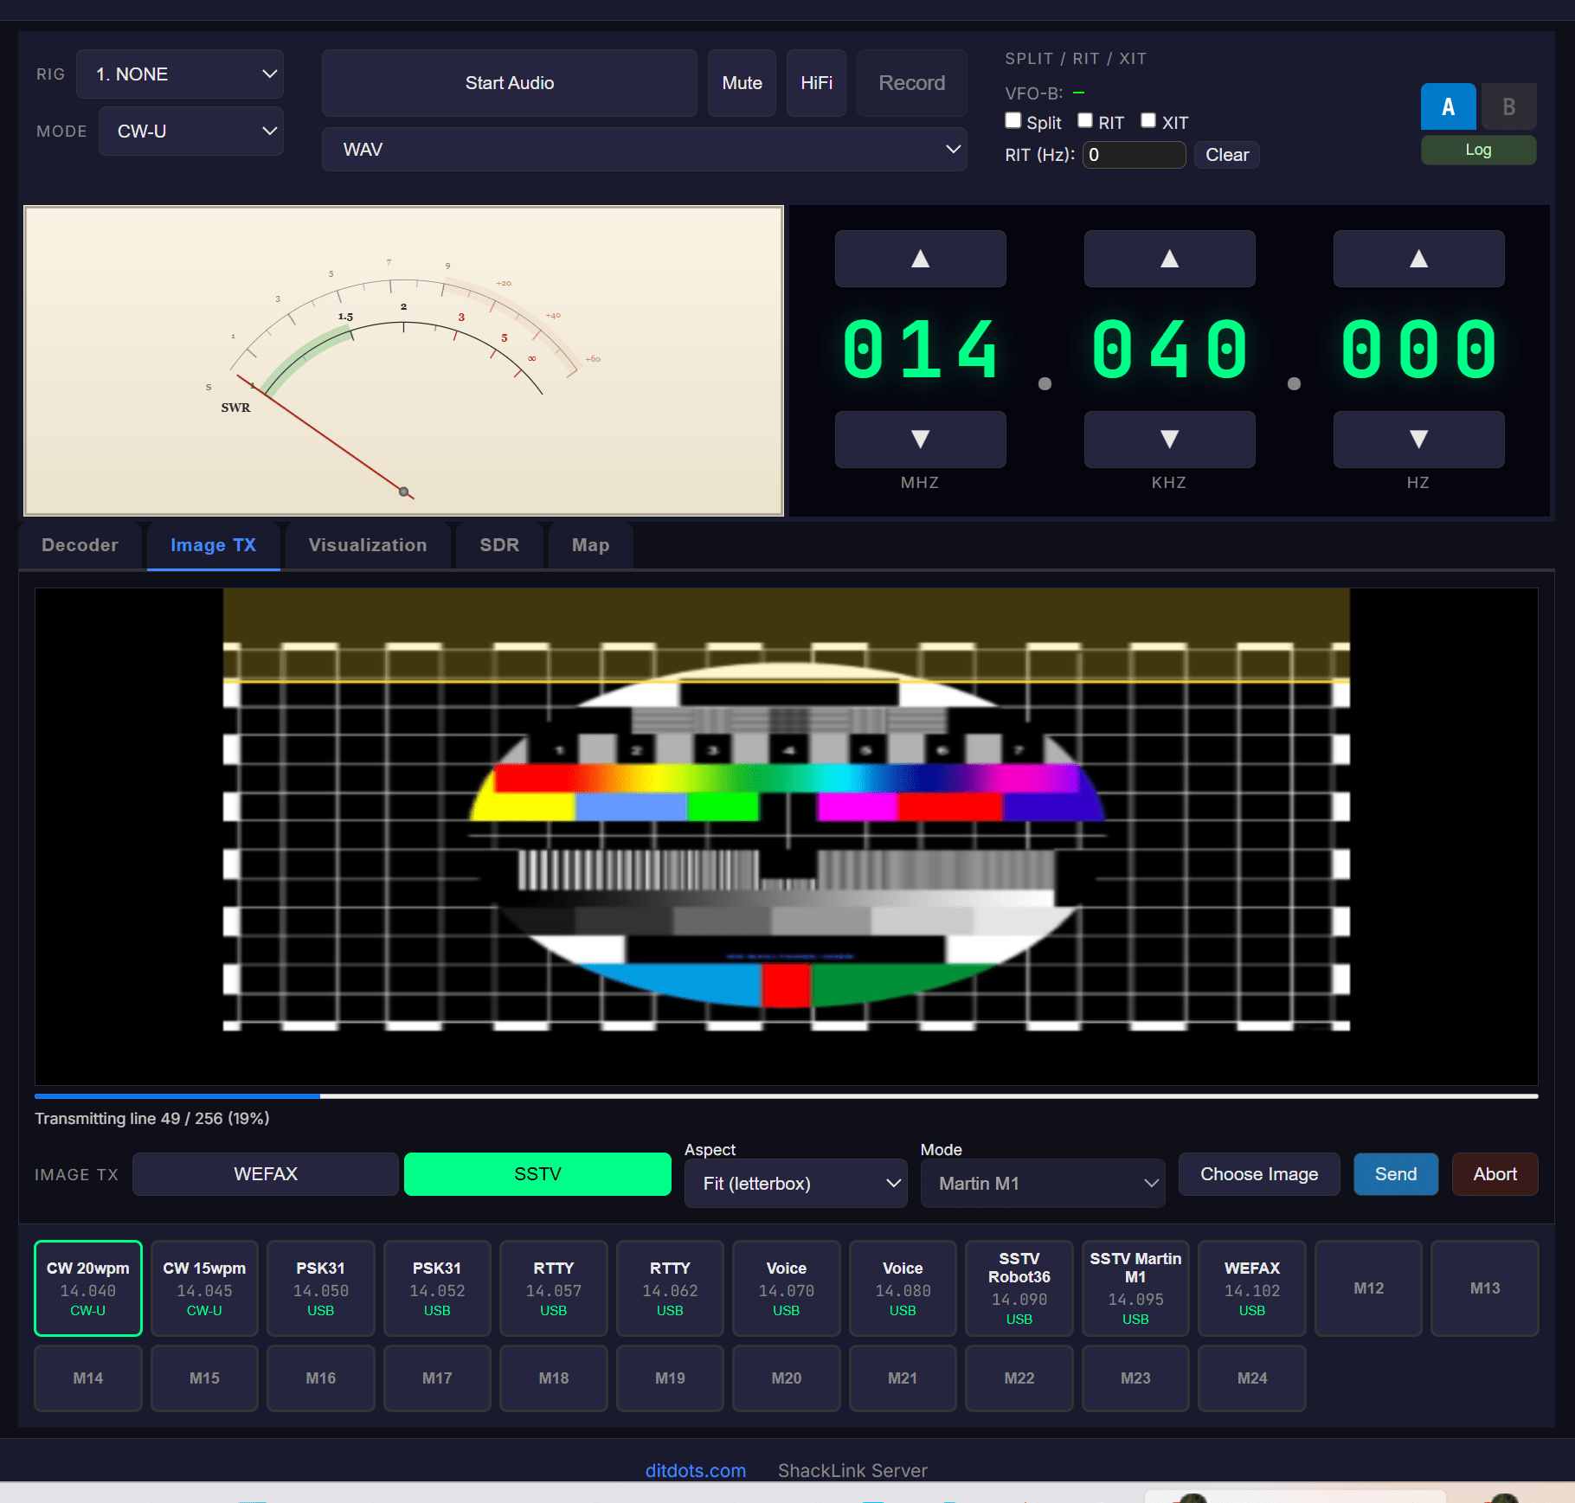
Task: Select PSK31 14.052 memory
Action: (437, 1288)
